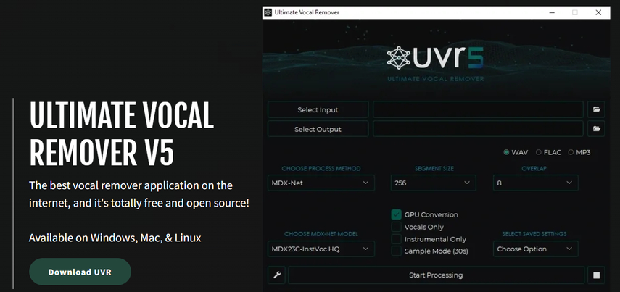620x292 pixels.
Task: Click the Select Output button
Action: point(318,129)
